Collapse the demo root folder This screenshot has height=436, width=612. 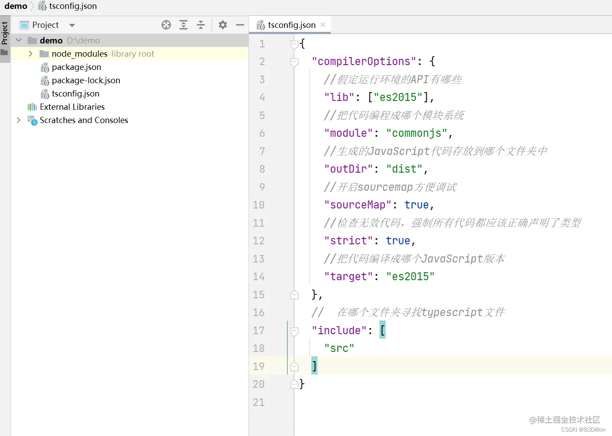[19, 40]
